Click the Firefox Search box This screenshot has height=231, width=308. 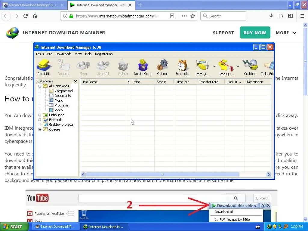223,16
